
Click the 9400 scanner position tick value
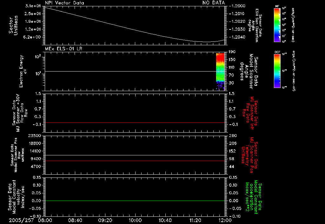36,159
